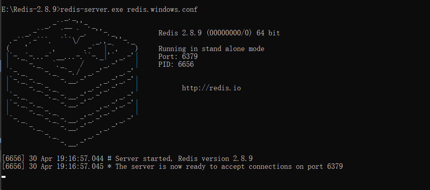Image resolution: width=430 pixels, height=190 pixels.
Task: Click the # symbol in the first log line
Action: (109, 159)
